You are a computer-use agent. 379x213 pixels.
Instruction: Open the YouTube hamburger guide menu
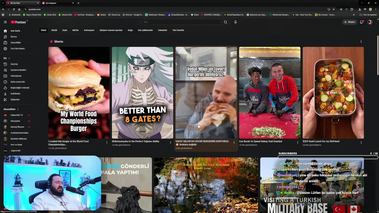point(5,22)
